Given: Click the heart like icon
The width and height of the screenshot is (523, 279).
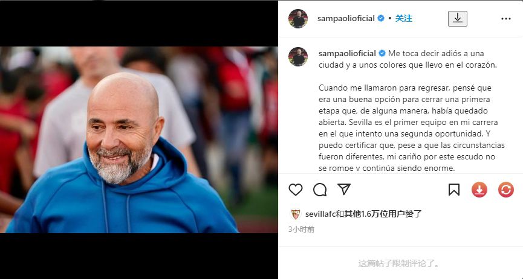Looking at the screenshot, I should pos(296,190).
